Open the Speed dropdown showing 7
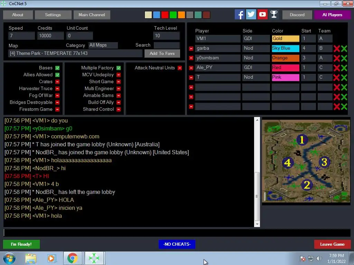The image size is (354, 265). 21,36
